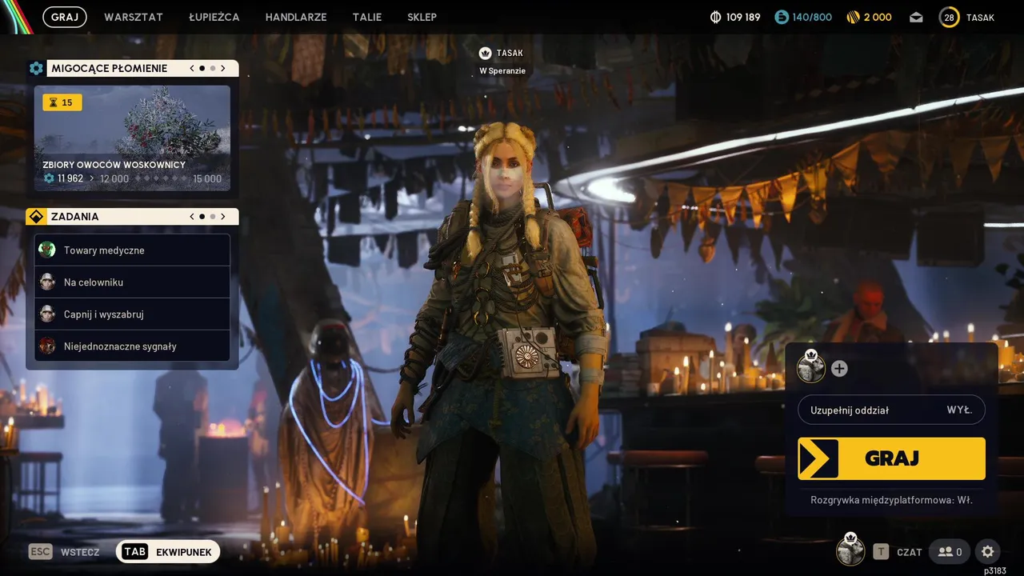Add a squad member with the plus icon

pos(839,369)
